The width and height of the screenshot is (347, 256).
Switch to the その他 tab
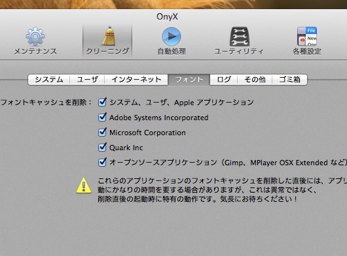coord(255,80)
